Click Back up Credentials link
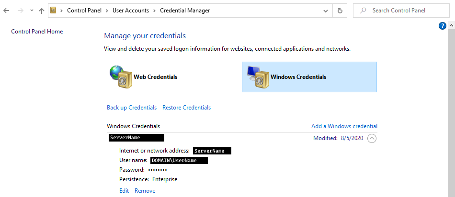The width and height of the screenshot is (455, 197). (x=131, y=108)
